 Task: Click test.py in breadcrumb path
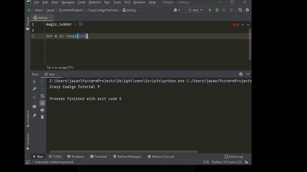coord(130,10)
